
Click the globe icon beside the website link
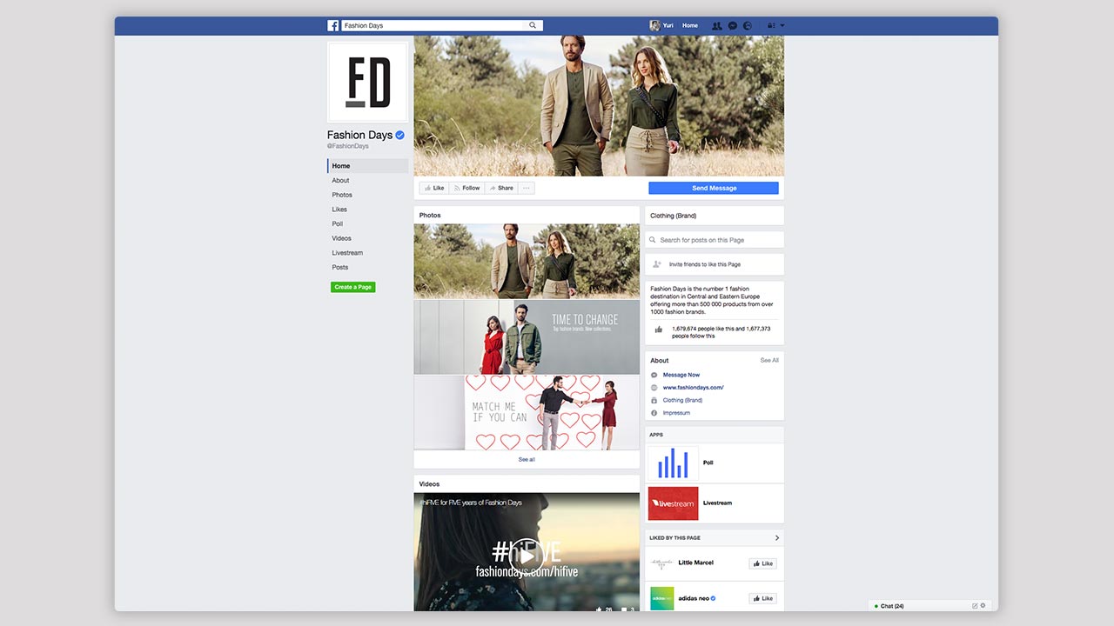(x=654, y=388)
